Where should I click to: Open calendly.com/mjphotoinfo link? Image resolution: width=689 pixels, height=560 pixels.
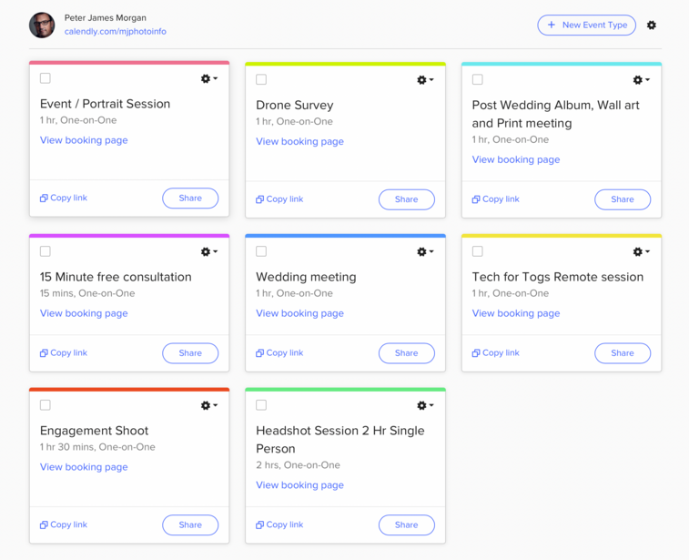point(115,32)
